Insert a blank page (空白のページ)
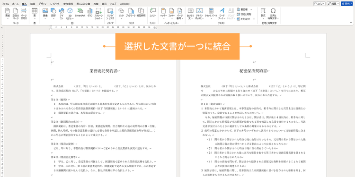Screen dimensions: 355x177 16,14
